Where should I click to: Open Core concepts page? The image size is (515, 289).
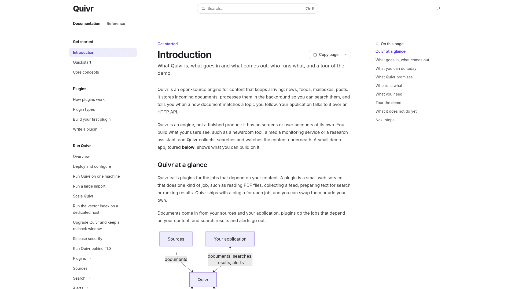(x=103, y=72)
